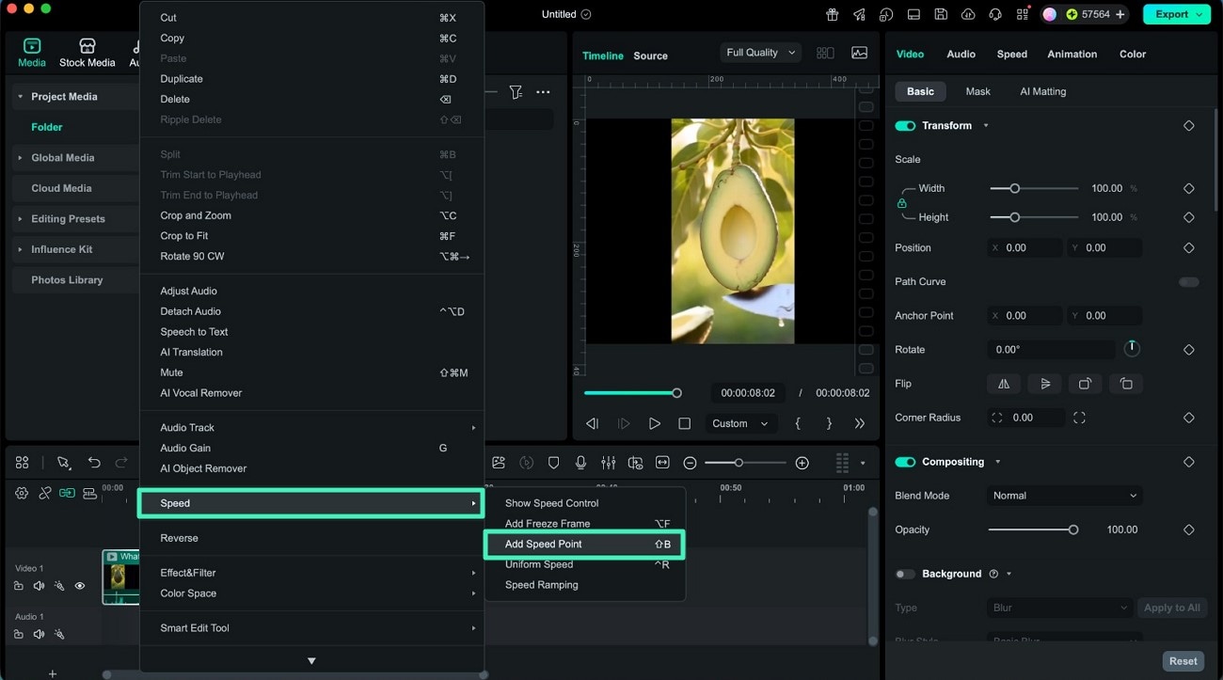This screenshot has height=680, width=1223.
Task: Open the Full Quality dropdown
Action: (760, 53)
